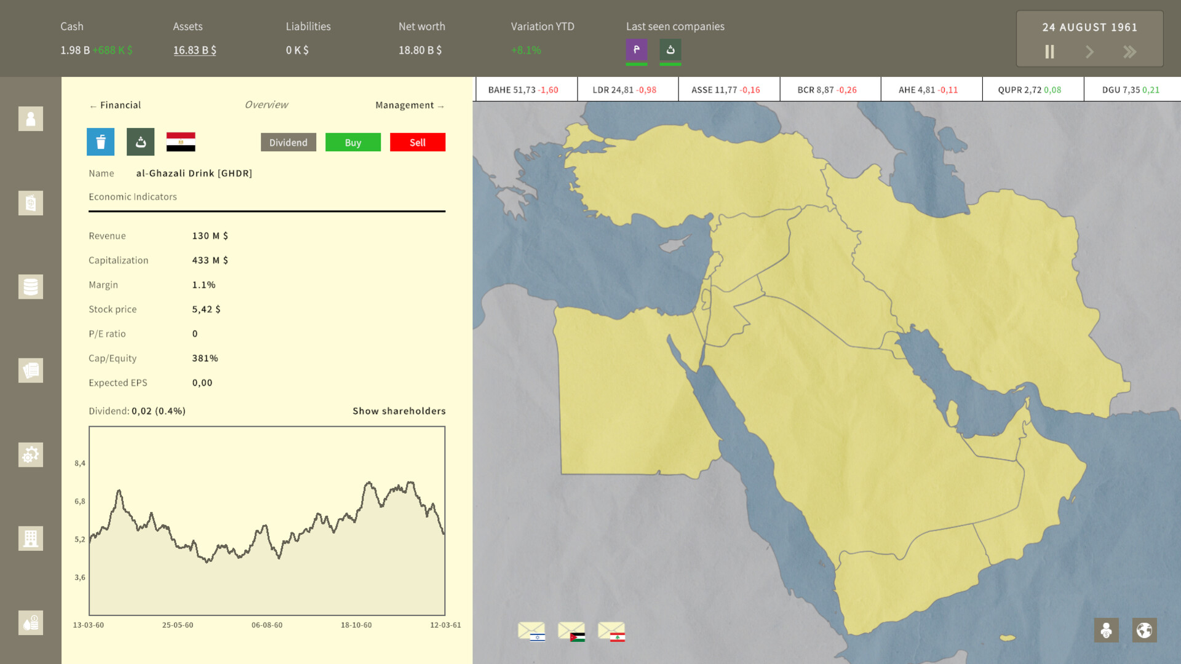Show shareholders of al-Ghazali Drink

[398, 411]
